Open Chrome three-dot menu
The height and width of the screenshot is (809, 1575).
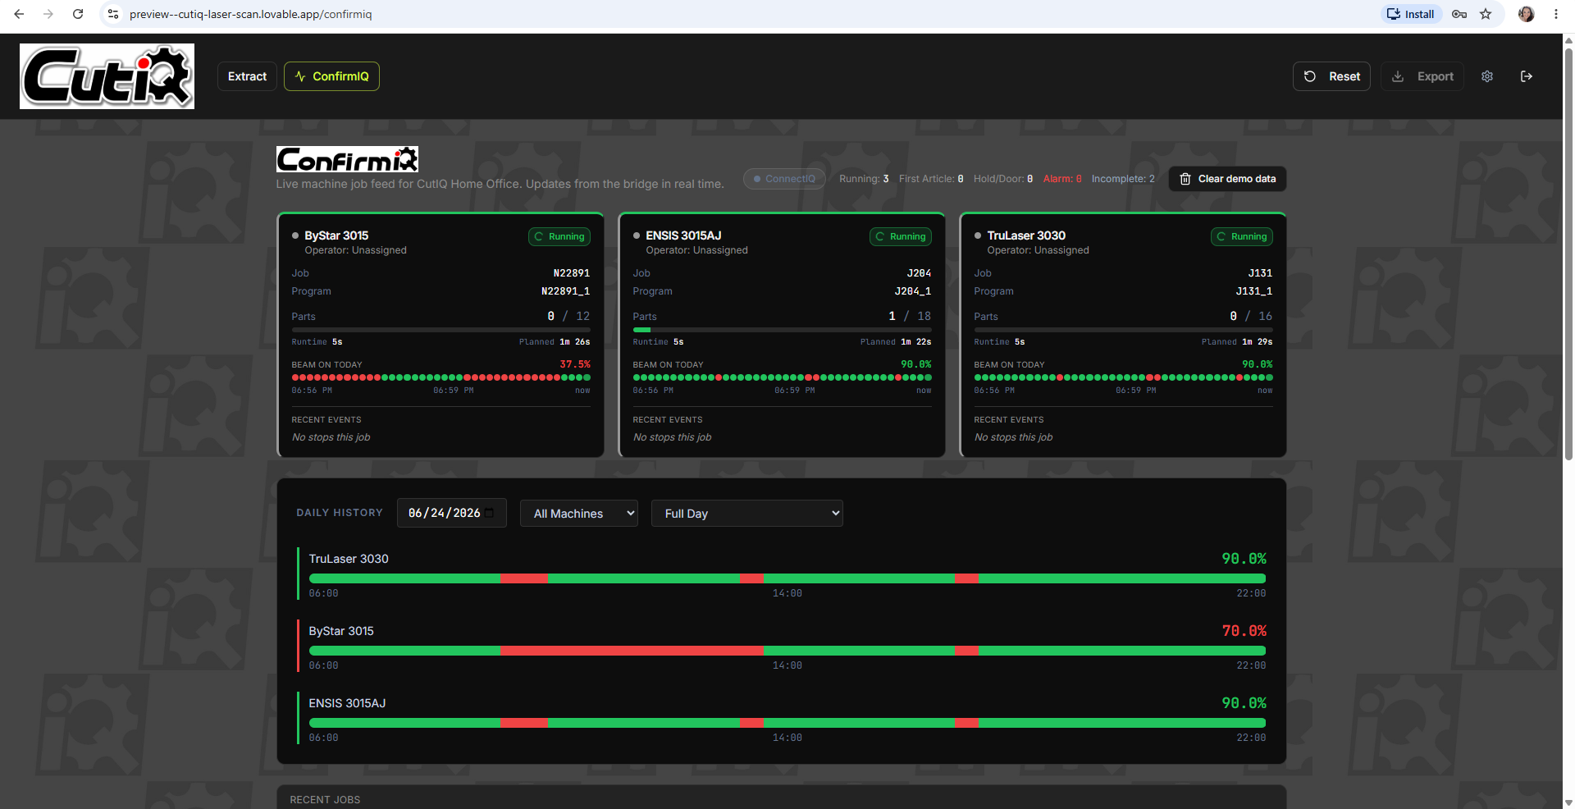click(x=1556, y=14)
